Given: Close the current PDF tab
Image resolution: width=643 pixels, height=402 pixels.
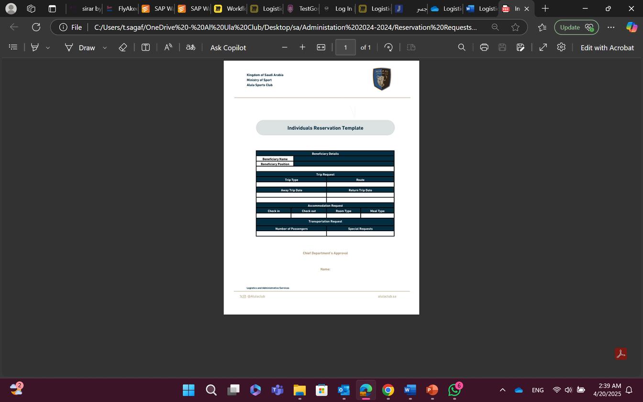Looking at the screenshot, I should click(527, 9).
